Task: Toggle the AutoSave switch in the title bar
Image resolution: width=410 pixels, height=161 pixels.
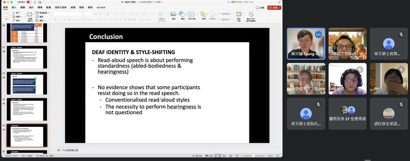Action: tap(29, 2)
